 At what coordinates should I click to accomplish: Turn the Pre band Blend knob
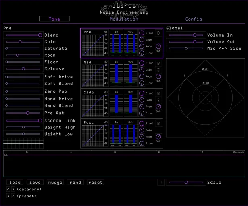click(x=142, y=33)
